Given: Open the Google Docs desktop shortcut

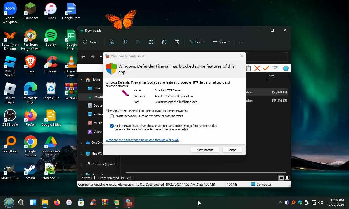Looking at the screenshot, I should [71, 11].
